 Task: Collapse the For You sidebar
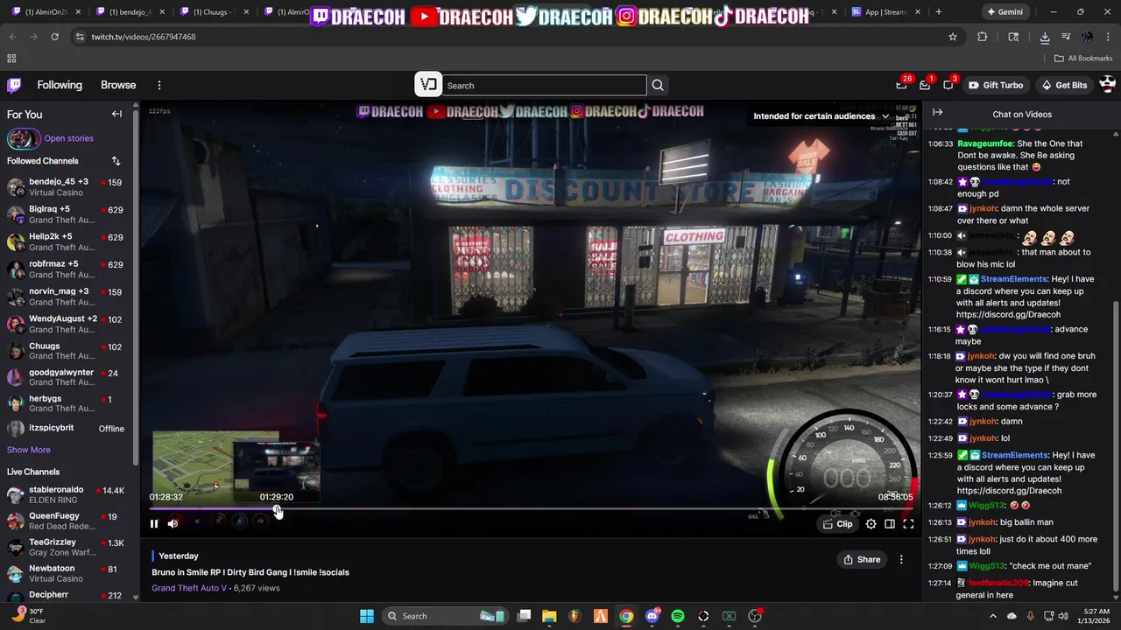pyautogui.click(x=116, y=114)
